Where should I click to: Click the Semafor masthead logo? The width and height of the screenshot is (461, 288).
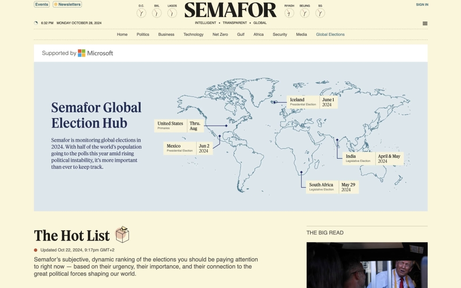pos(230,9)
